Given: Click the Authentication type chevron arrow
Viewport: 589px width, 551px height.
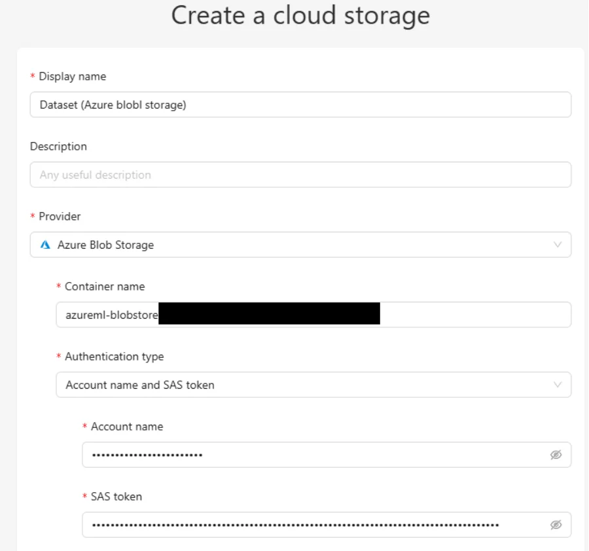Looking at the screenshot, I should 558,385.
